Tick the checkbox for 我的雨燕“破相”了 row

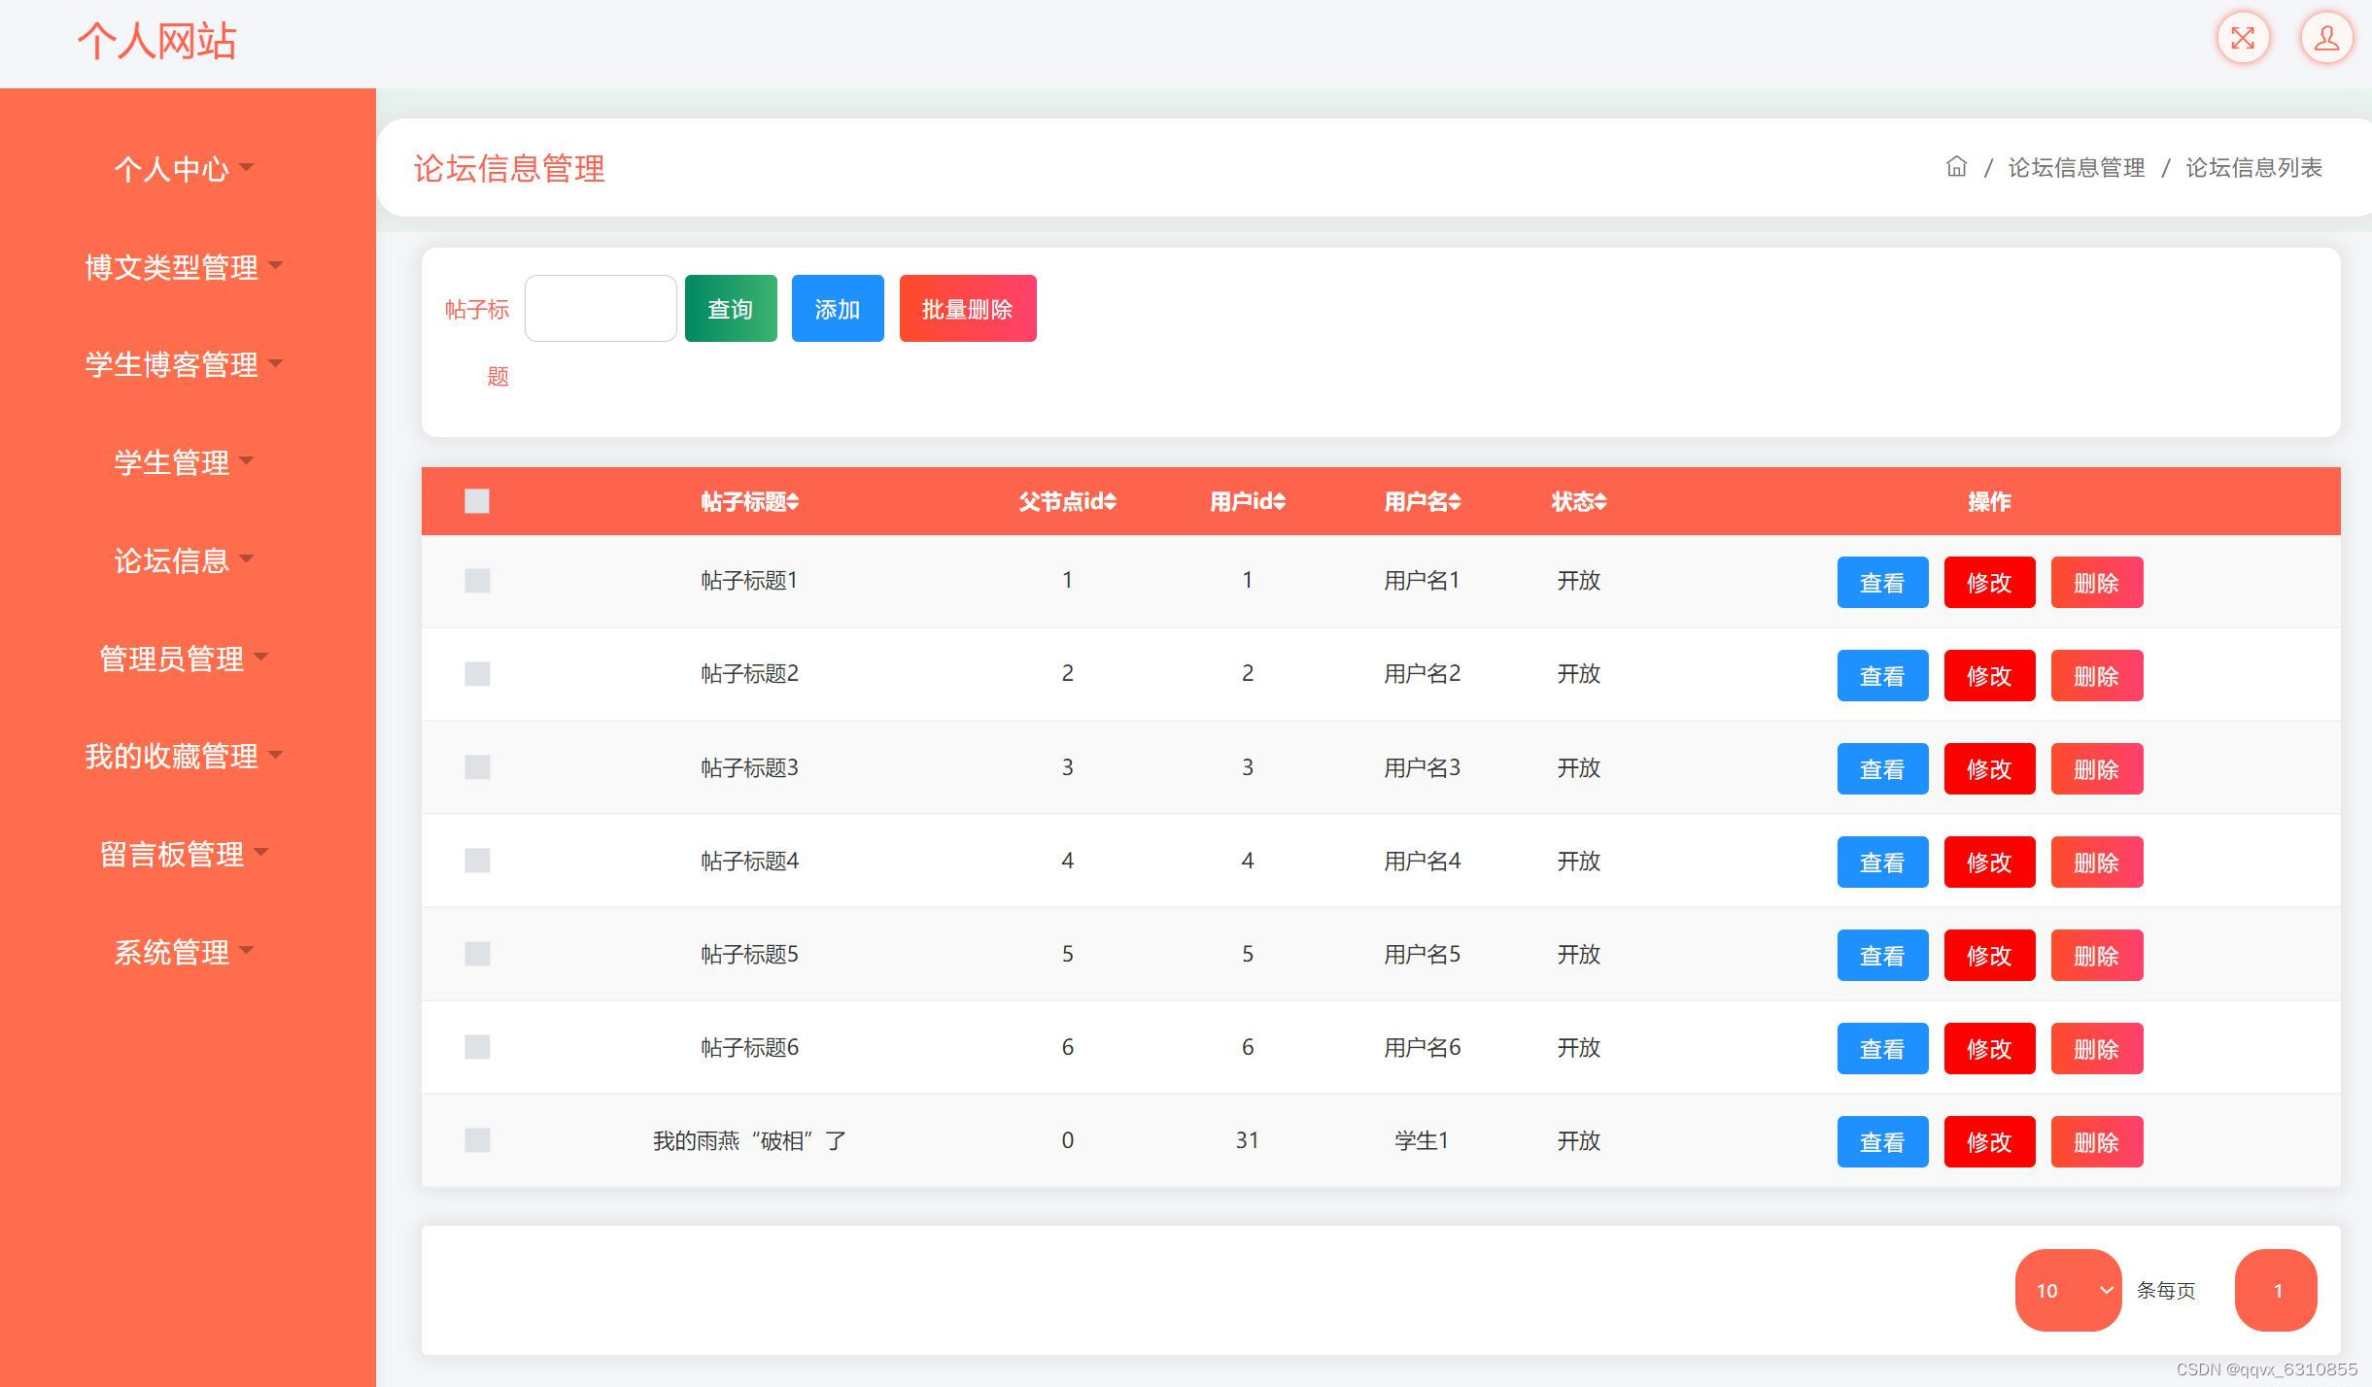(x=477, y=1140)
